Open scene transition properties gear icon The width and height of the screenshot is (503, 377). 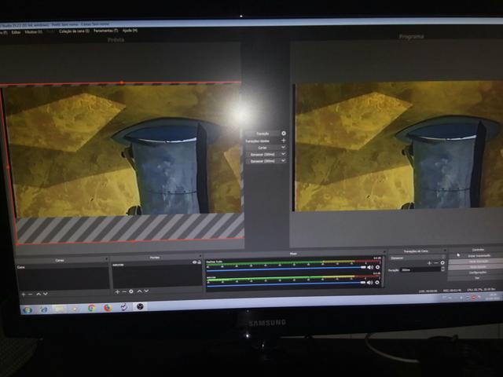(x=442, y=263)
